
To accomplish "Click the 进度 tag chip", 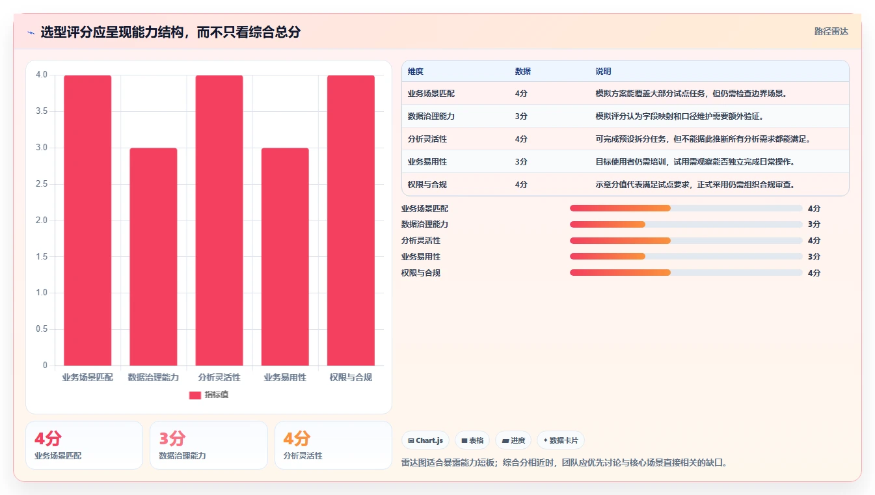I will click(513, 440).
